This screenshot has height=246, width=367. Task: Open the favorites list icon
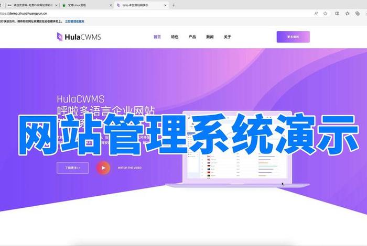pyautogui.click(x=347, y=14)
